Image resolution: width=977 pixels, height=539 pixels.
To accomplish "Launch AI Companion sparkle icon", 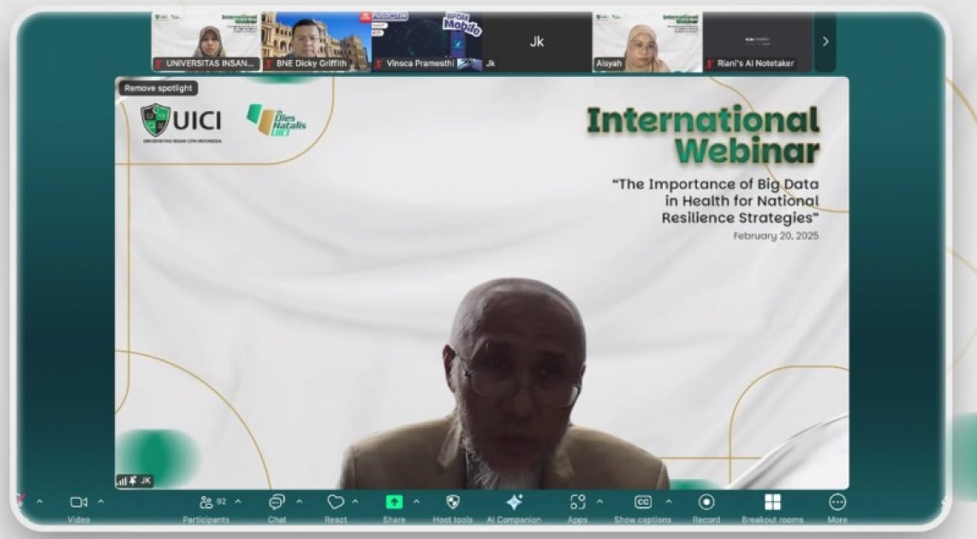I will click(514, 503).
